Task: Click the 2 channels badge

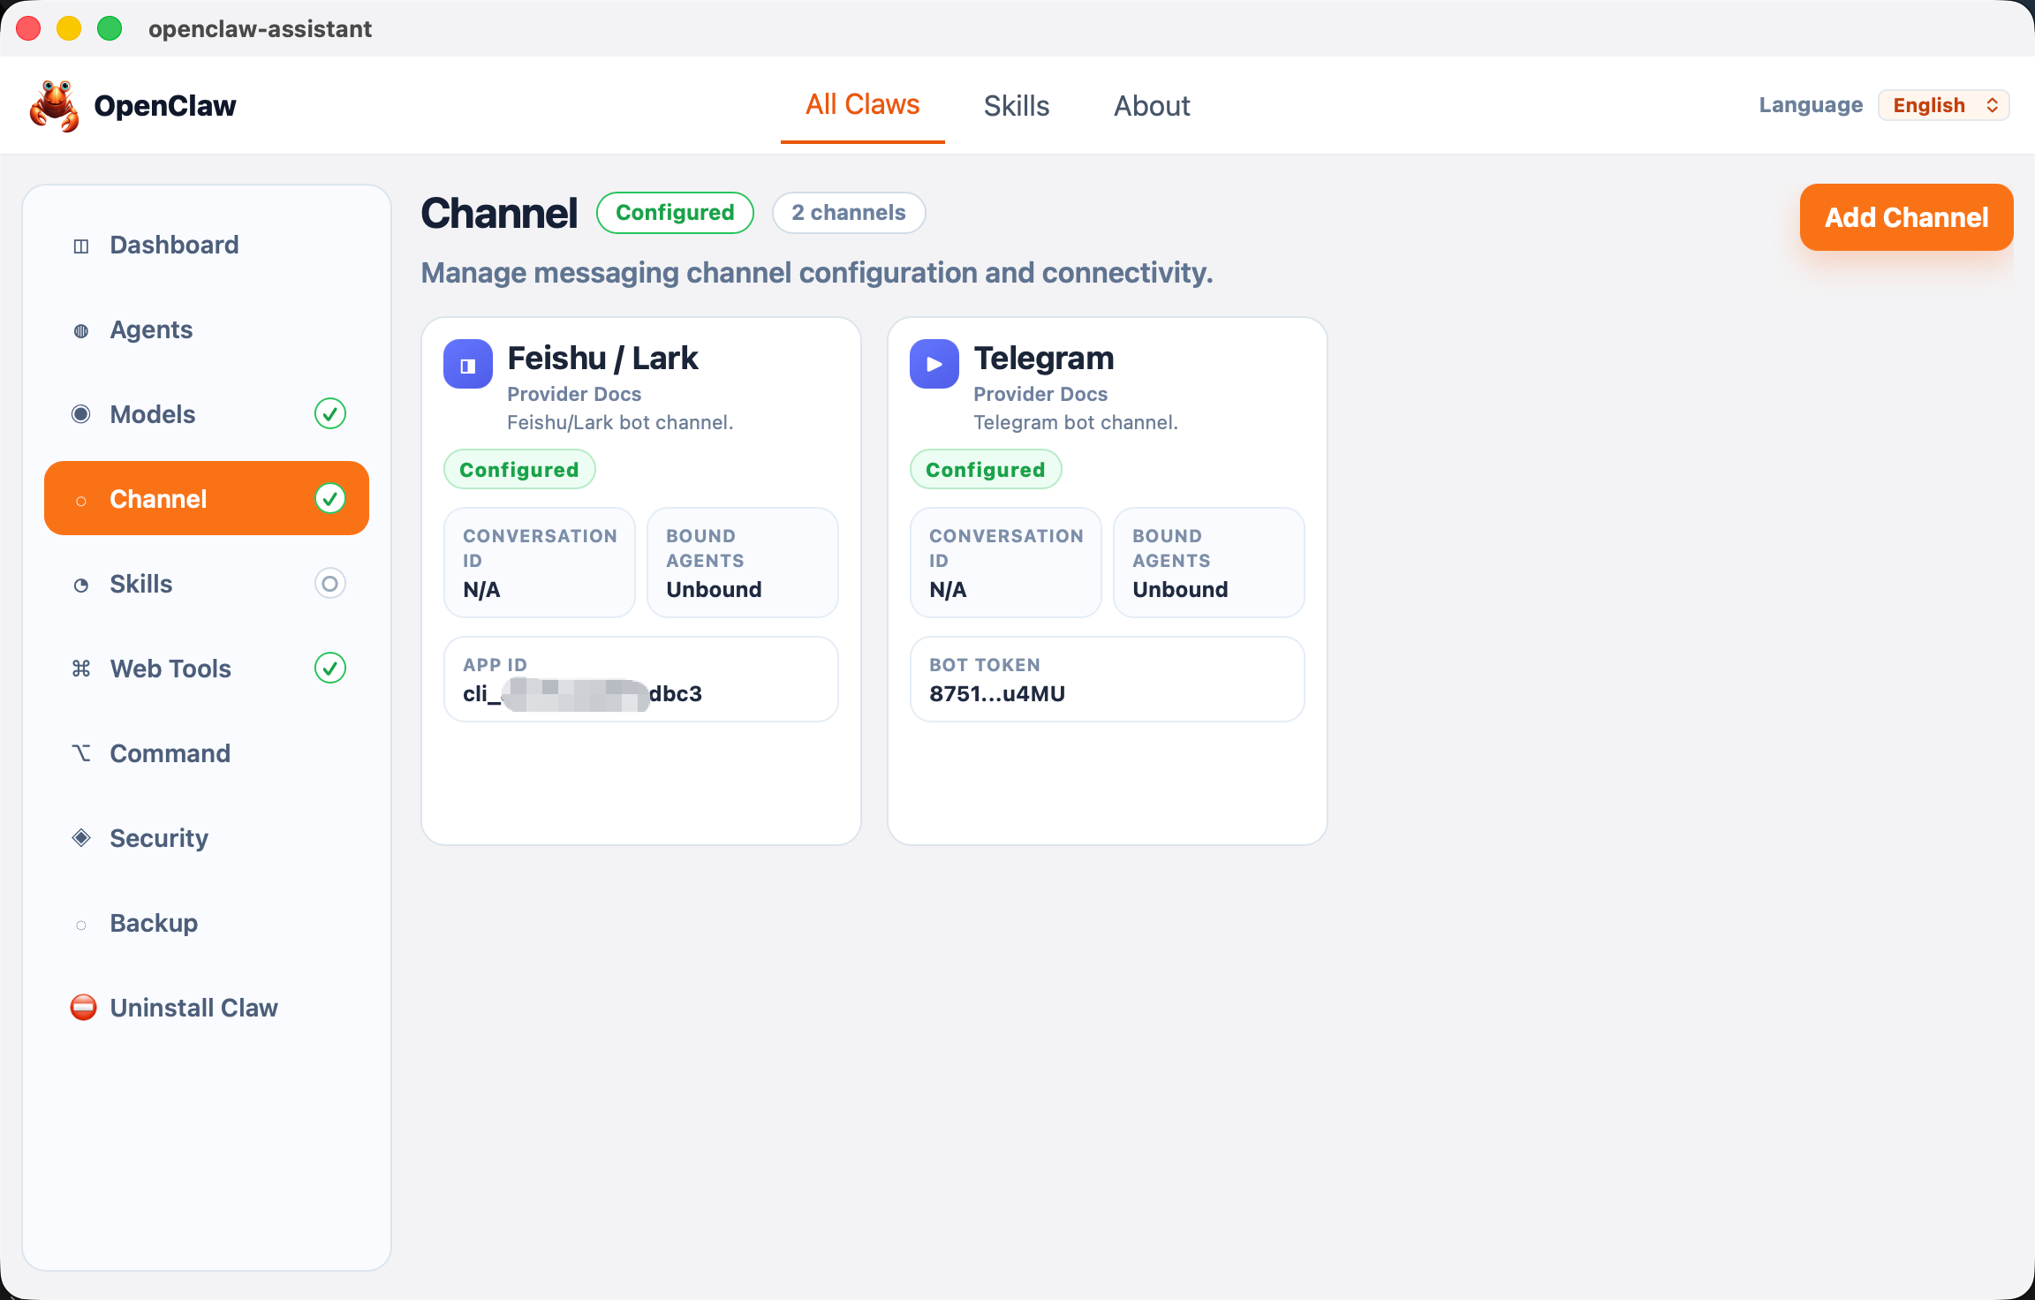Action: 849,213
